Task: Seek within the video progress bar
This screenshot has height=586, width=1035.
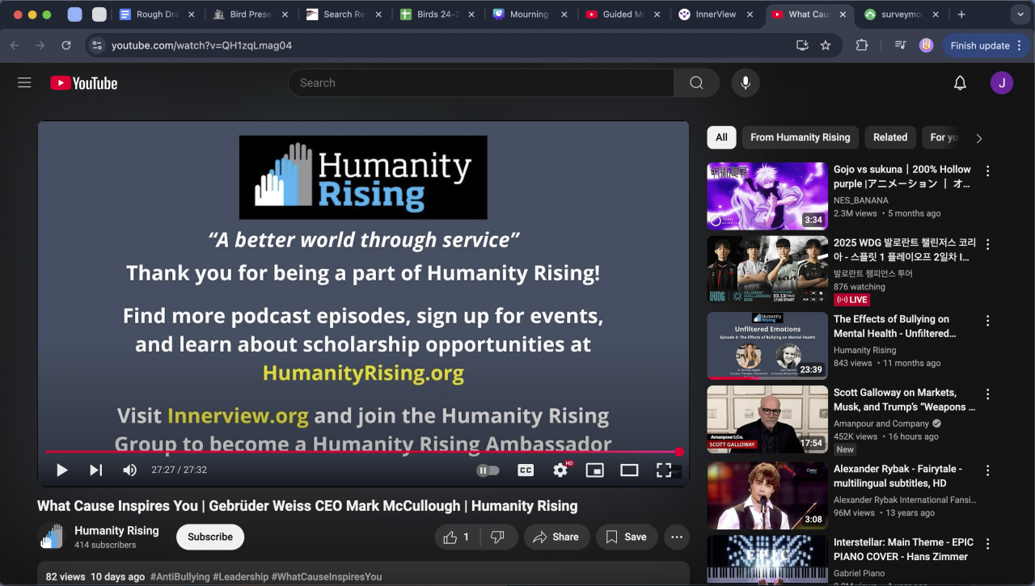Action: tap(363, 452)
